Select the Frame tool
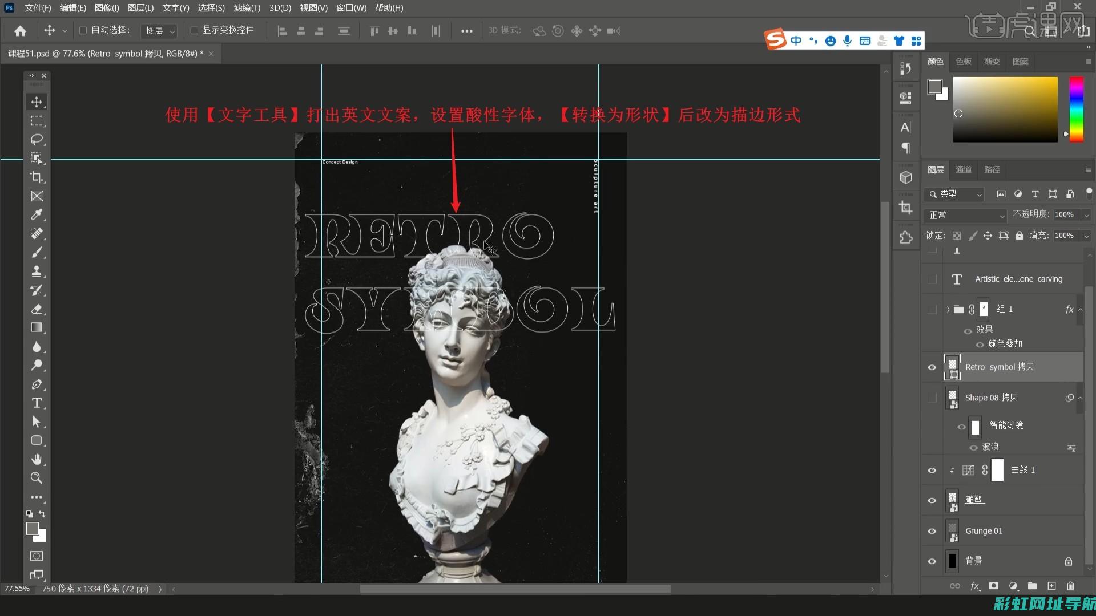Image resolution: width=1096 pixels, height=616 pixels. 37,196
